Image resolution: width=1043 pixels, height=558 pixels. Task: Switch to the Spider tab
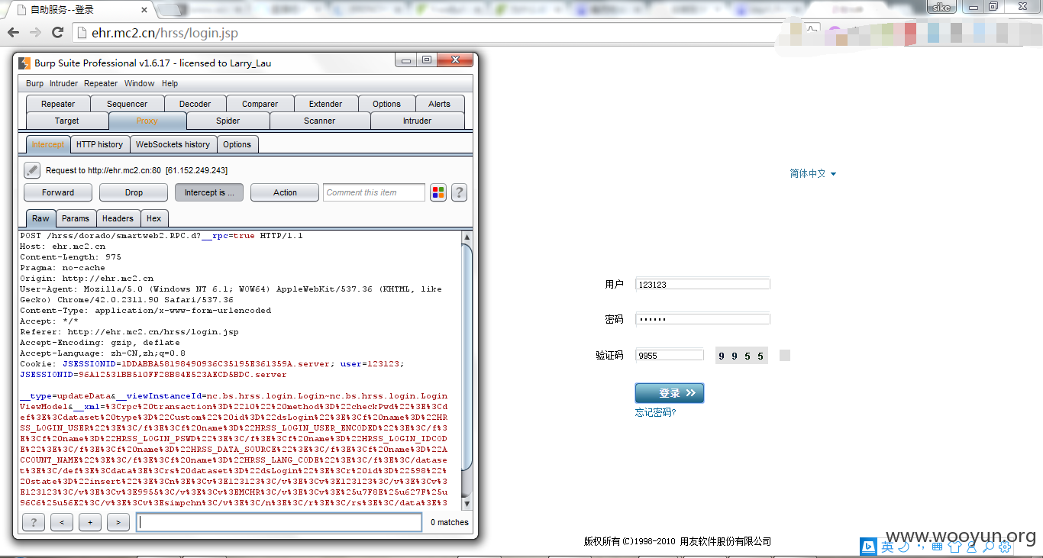coord(228,121)
